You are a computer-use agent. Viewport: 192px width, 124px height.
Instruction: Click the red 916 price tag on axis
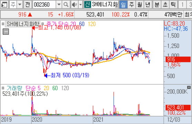178,59
